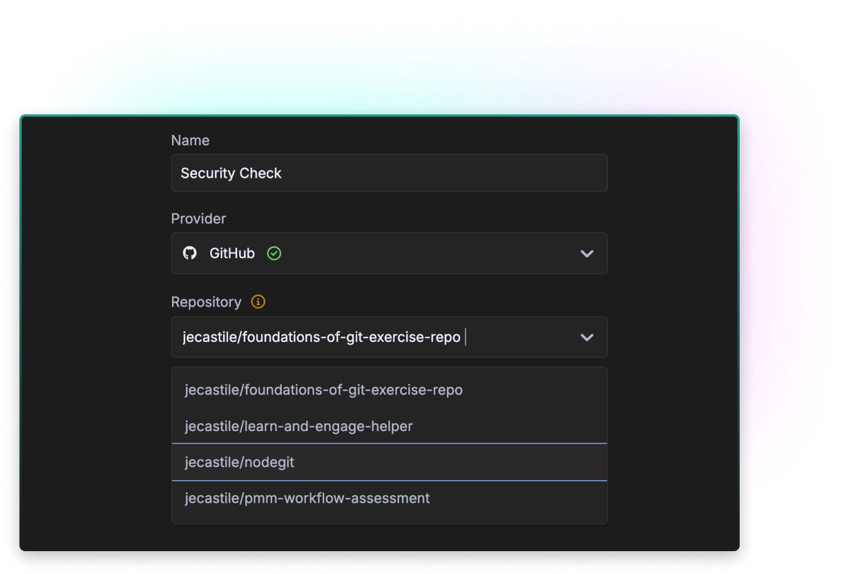This screenshot has height=574, width=854.
Task: Click the Provider field label
Action: click(x=198, y=219)
